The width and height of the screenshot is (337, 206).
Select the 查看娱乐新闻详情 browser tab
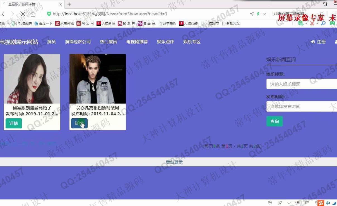[32, 4]
